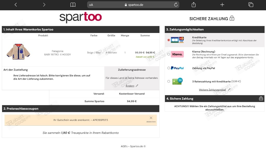The image size is (266, 153).
Task: Open the AGB's - Spartoo.de link
Action: coord(132,146)
